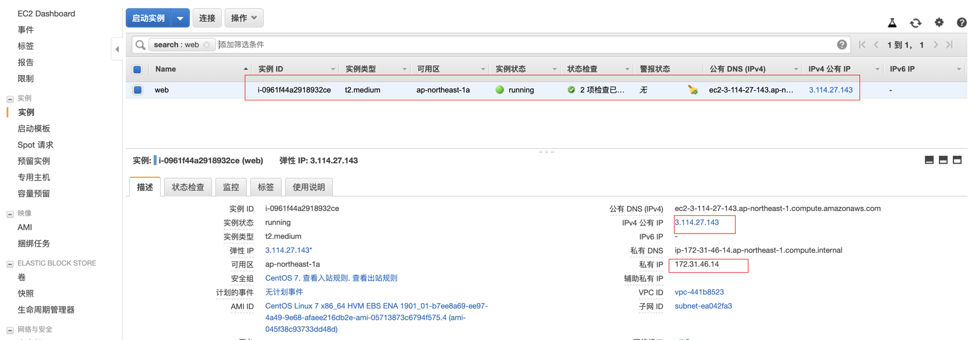Collapse the left navigation sidebar arrow
Image resolution: width=971 pixels, height=340 pixels.
click(x=117, y=49)
